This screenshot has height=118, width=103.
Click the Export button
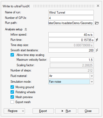43,111
